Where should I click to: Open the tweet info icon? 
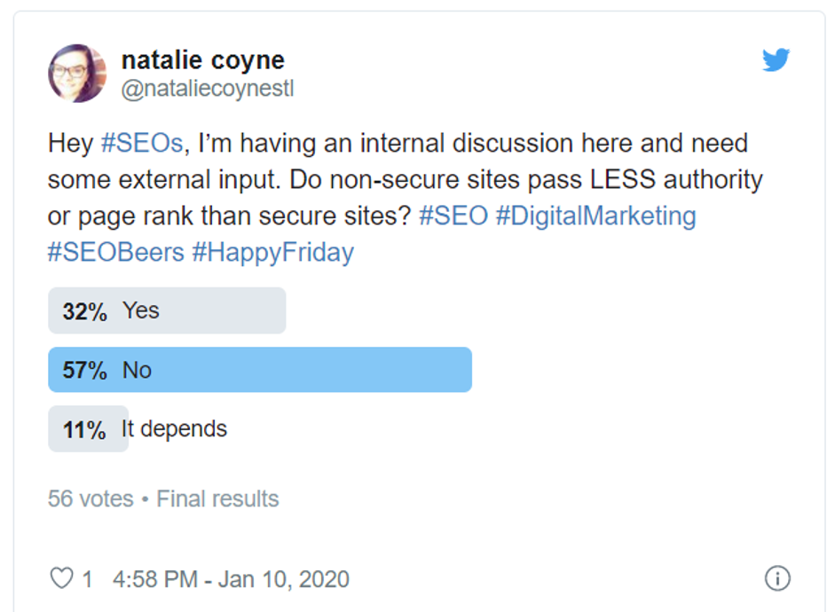776,579
